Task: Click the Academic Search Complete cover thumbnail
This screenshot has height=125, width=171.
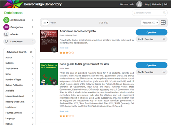Action: click(49, 41)
